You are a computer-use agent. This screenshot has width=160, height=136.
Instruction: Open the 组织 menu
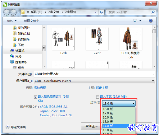[12, 21]
